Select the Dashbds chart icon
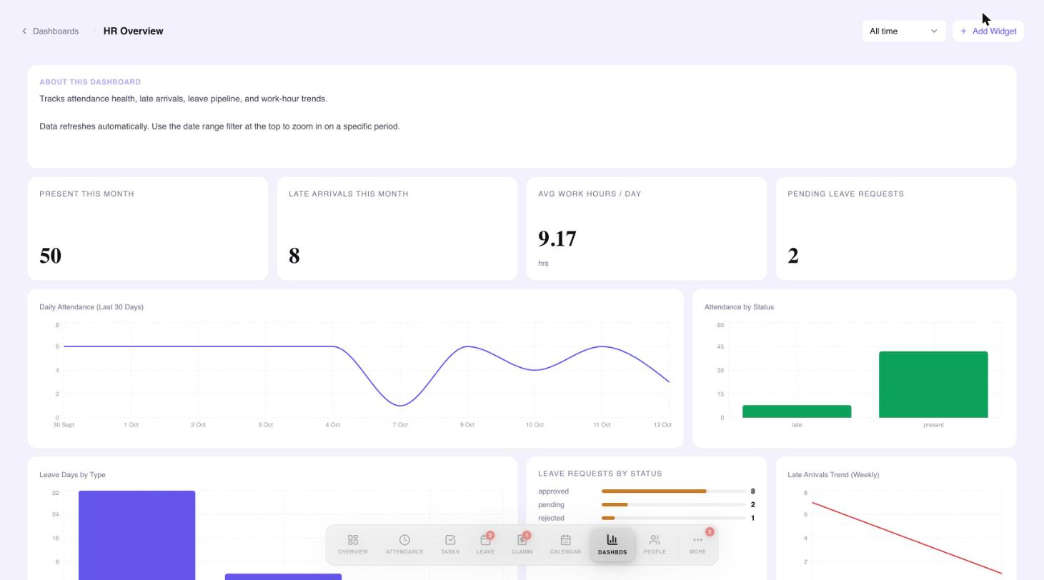This screenshot has width=1044, height=580. (x=612, y=544)
